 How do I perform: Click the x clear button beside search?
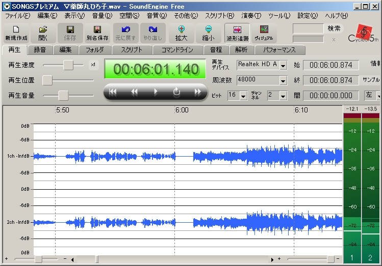pos(334,39)
